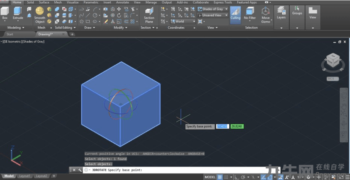350x180 pixels.
Task: Open the Home ribbon tab
Action: (x=17, y=2)
